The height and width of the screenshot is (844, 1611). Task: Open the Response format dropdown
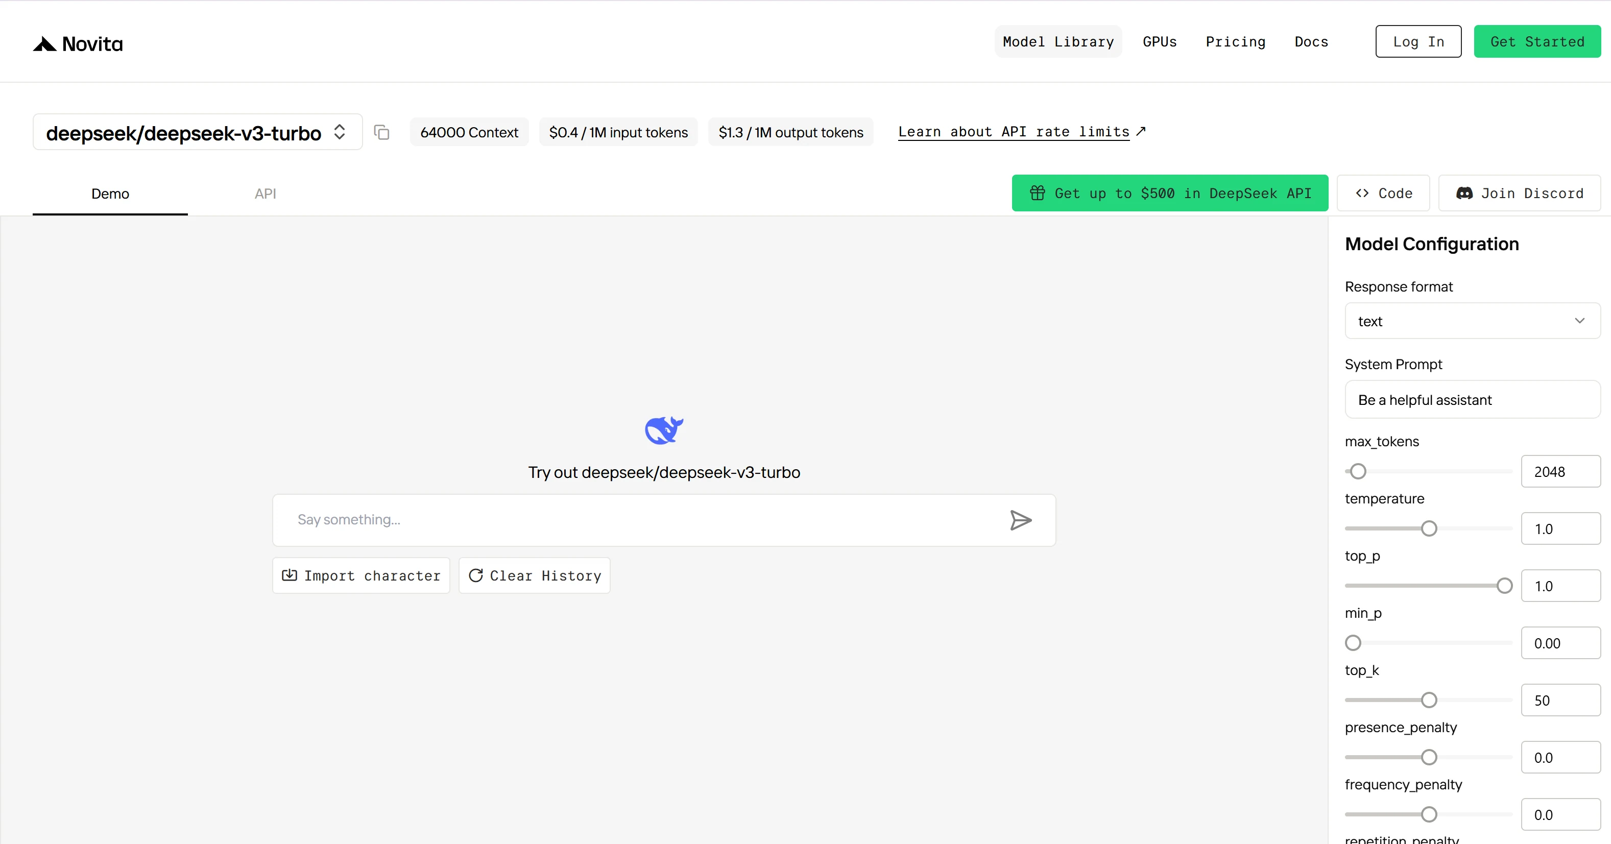pyautogui.click(x=1472, y=321)
